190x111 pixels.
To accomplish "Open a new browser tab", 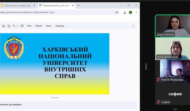I will pos(78,5).
